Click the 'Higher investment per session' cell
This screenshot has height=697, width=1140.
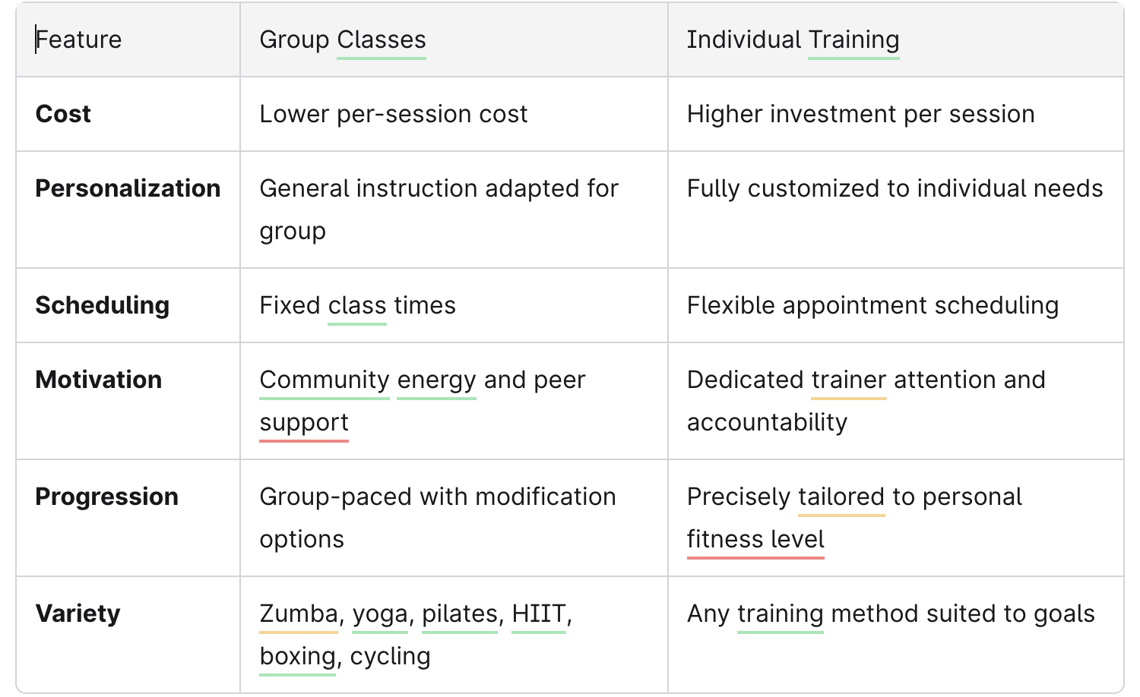tap(860, 114)
